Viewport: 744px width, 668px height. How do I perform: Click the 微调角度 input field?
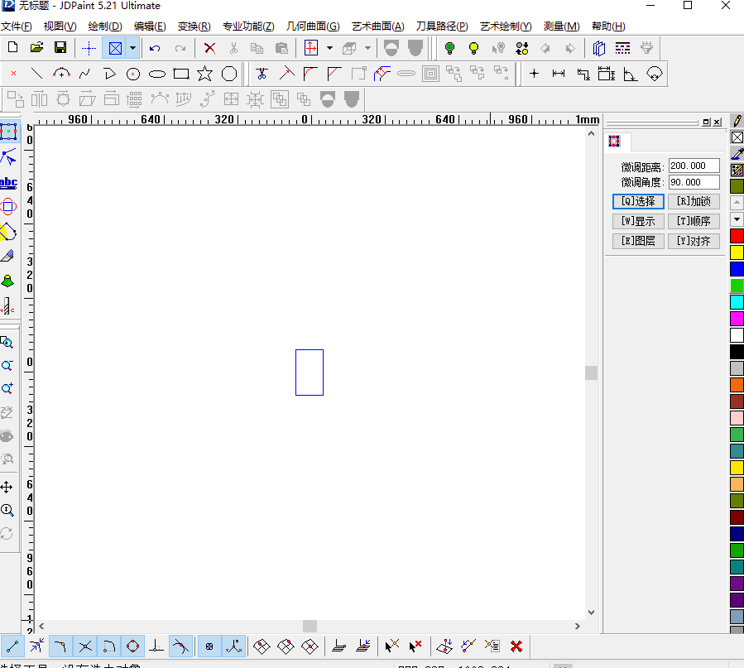point(694,182)
